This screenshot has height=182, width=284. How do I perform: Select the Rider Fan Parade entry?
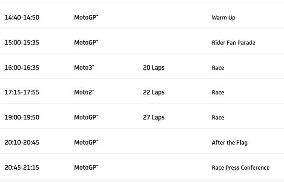coord(233,43)
